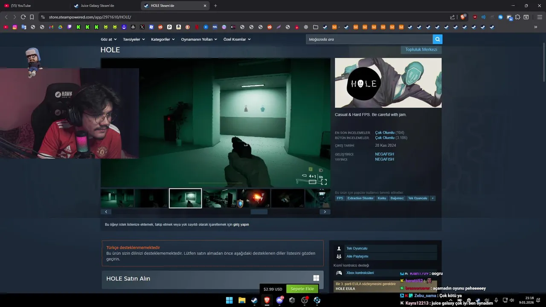Viewport: 546px width, 307px height.
Task: Open site information icon in the address bar
Action: point(43,17)
